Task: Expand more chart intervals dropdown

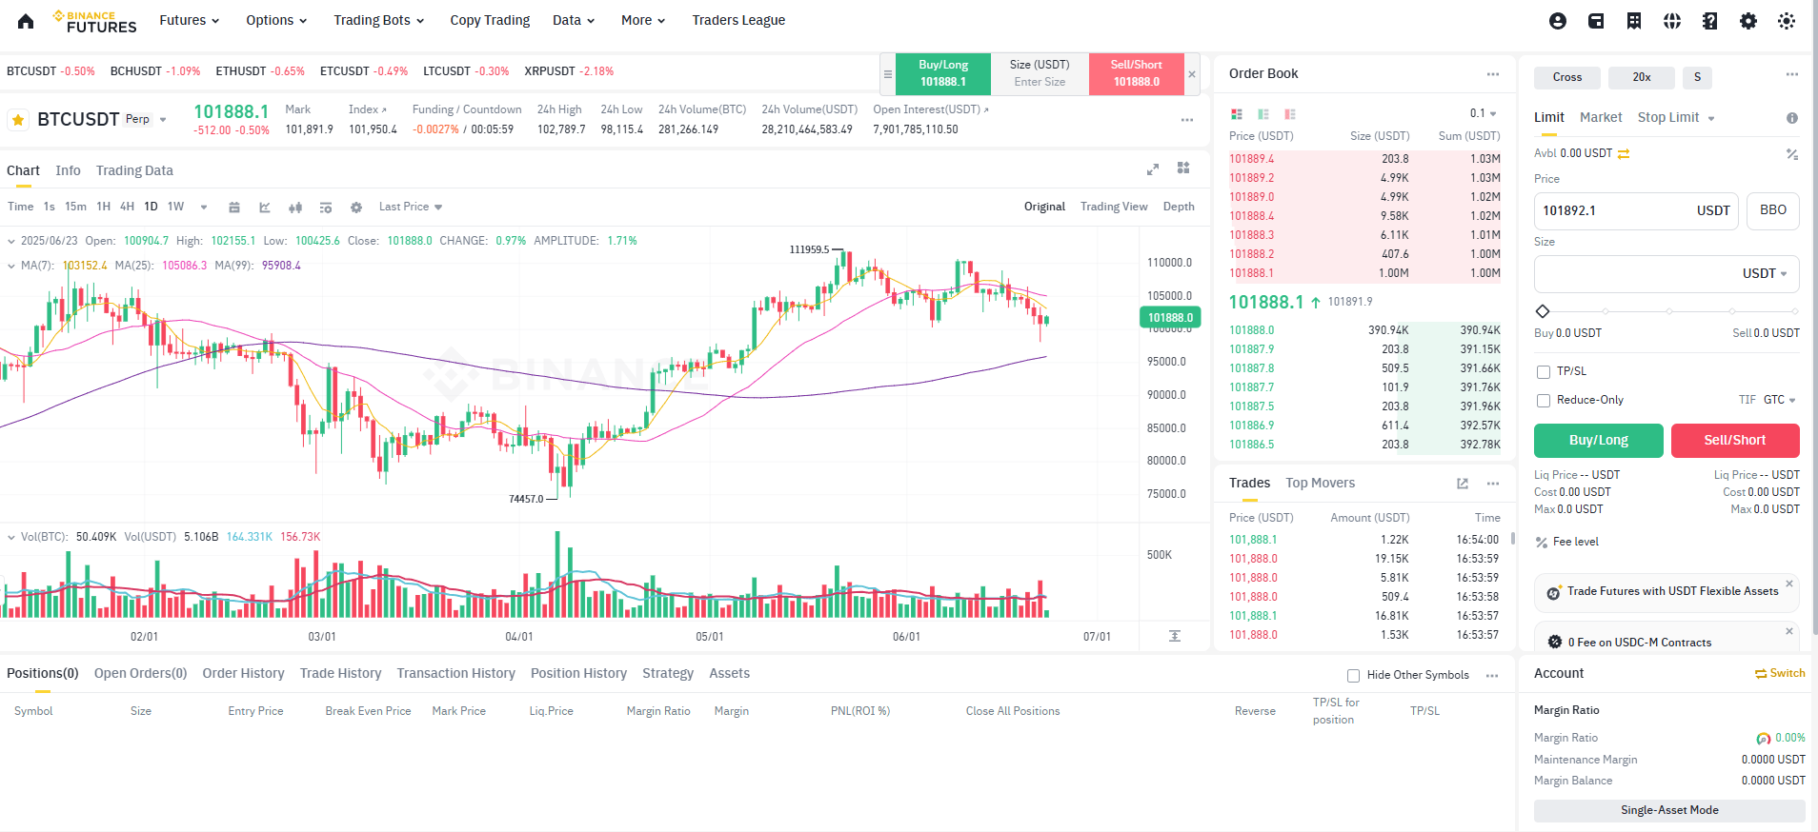Action: (204, 208)
